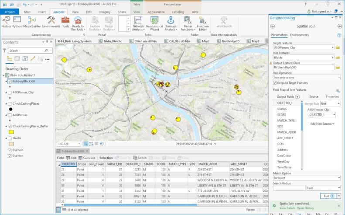Screen dimensions: 345x215
Task: Browse for Target Features folder icon
Action: pyautogui.click(x=338, y=48)
